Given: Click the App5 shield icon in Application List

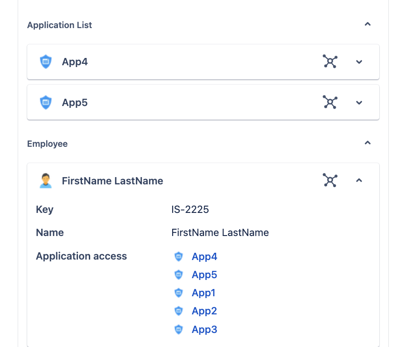Looking at the screenshot, I should (x=46, y=102).
